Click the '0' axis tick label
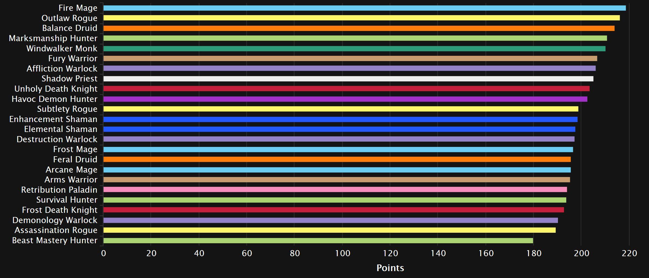Screen dimensions: 649x278 tap(104, 253)
